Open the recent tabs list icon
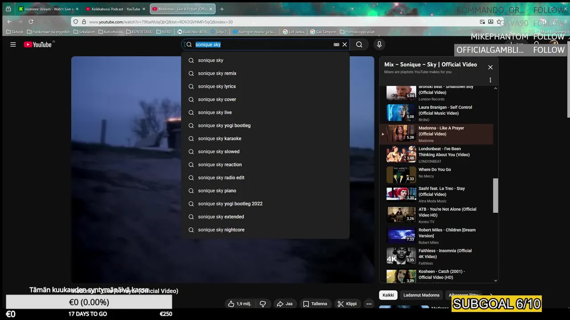The width and height of the screenshot is (570, 320). coord(8,9)
